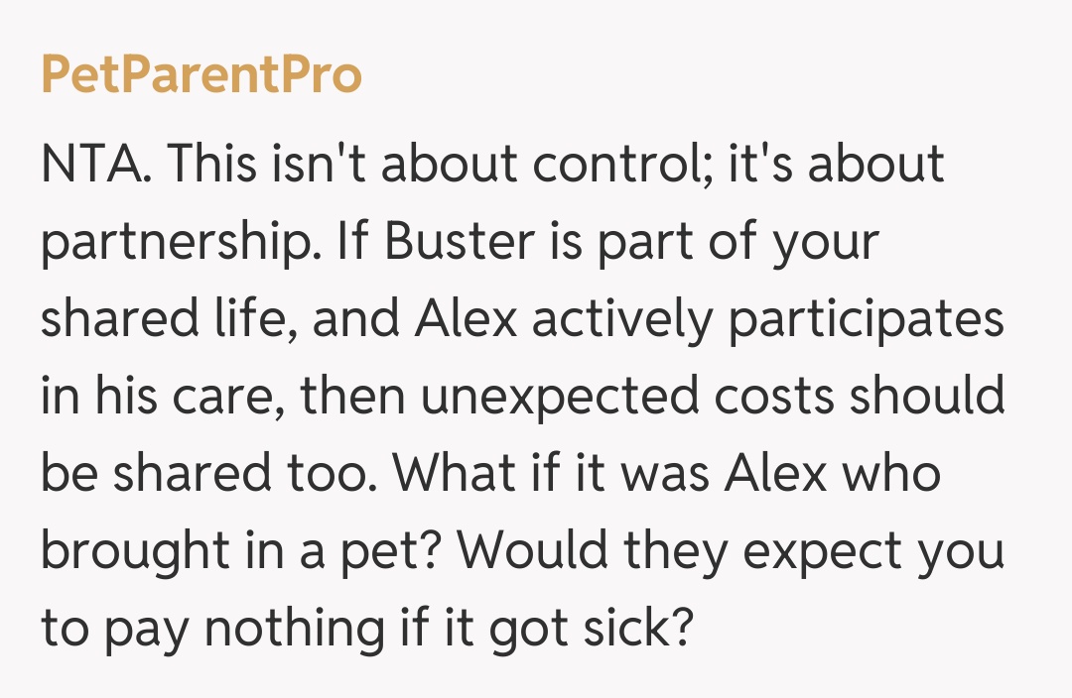Click the word "expect" in the comment
1072x698 pixels.
[822, 552]
